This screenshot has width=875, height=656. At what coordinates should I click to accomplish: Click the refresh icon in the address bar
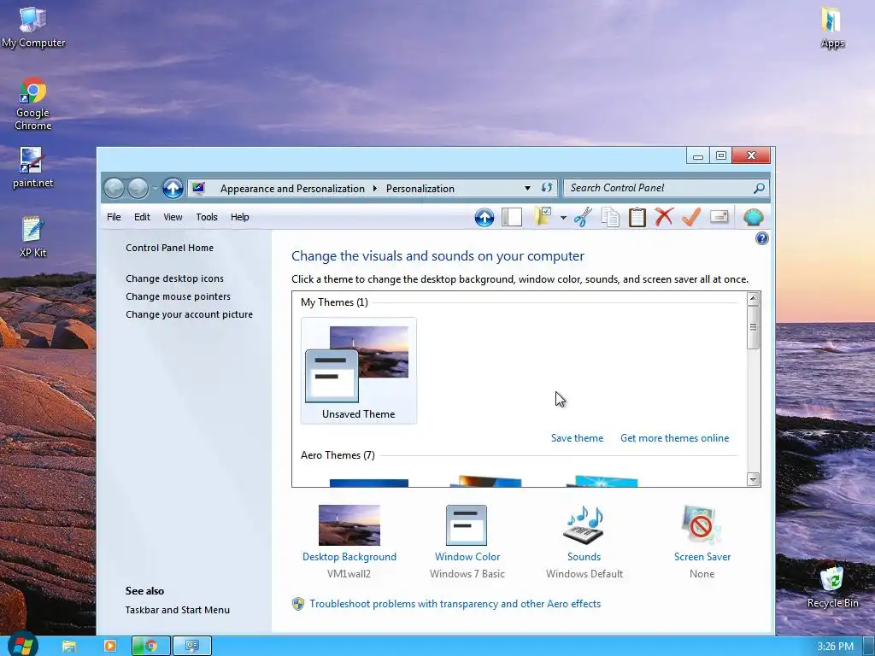(x=546, y=188)
